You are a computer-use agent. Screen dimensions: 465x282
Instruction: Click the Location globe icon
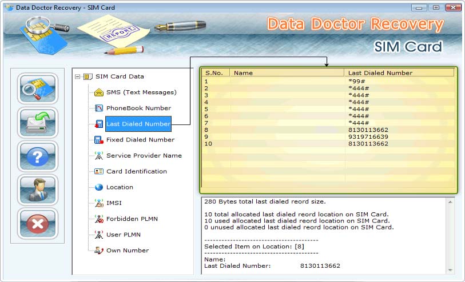click(99, 187)
